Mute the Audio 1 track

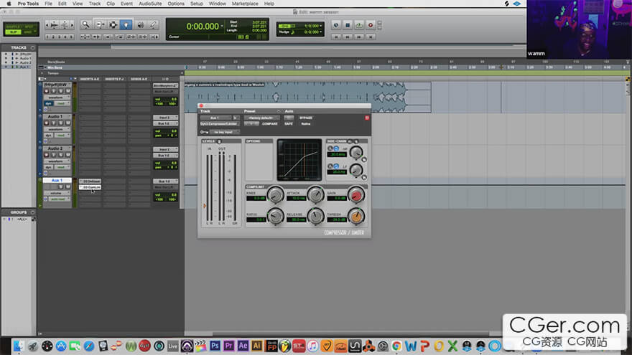[x=68, y=123]
